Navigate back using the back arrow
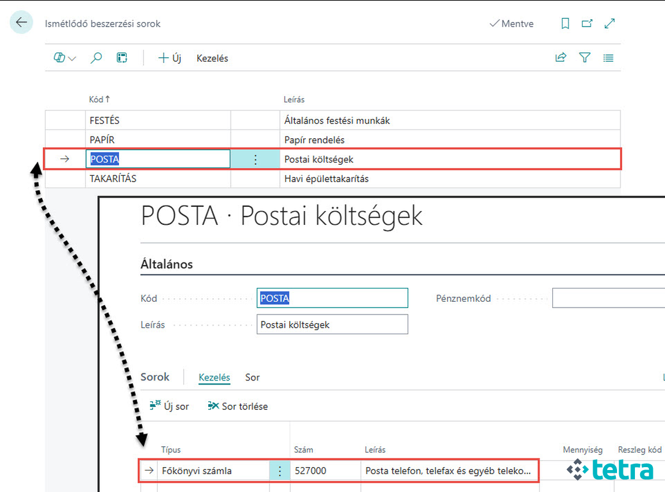 point(21,22)
